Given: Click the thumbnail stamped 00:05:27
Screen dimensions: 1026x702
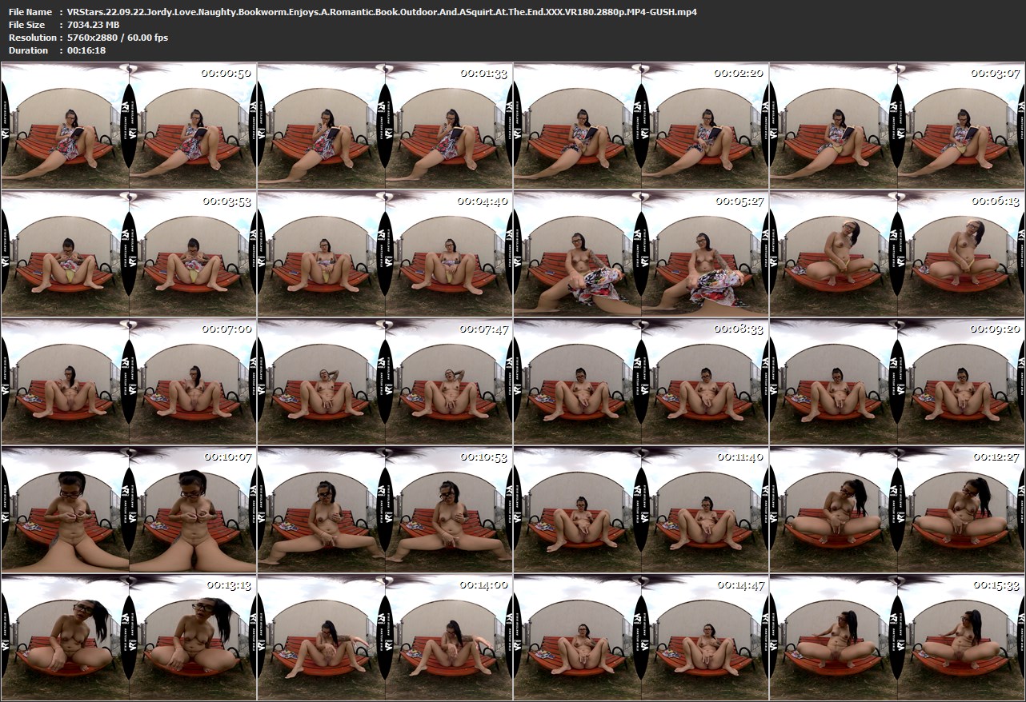Looking at the screenshot, I should 640,253.
